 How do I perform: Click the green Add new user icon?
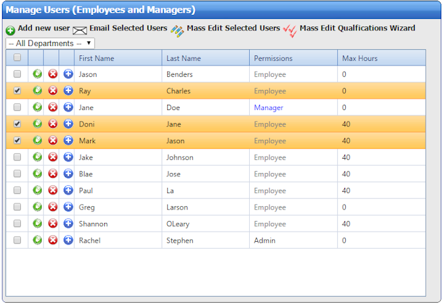pos(10,31)
